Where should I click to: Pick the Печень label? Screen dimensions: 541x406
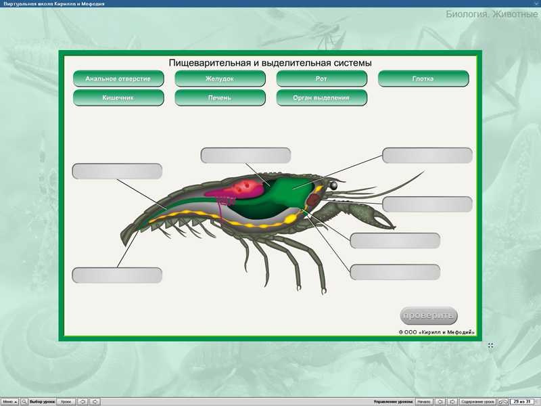coord(220,97)
